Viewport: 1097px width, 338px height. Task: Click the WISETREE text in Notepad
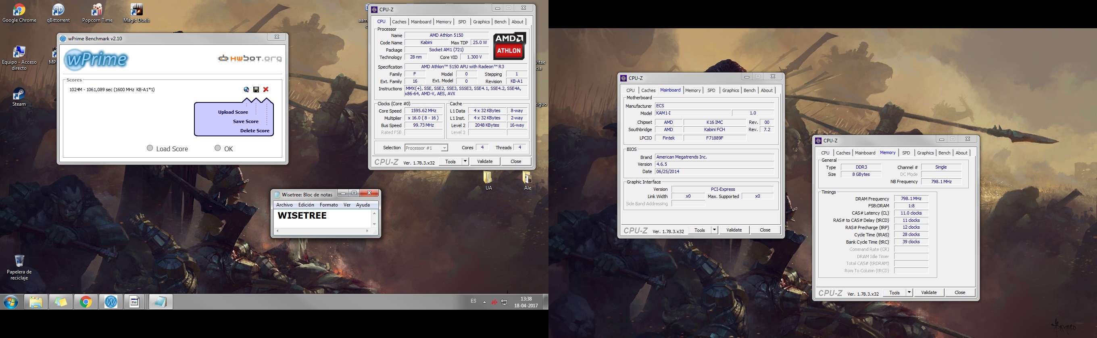coord(302,215)
